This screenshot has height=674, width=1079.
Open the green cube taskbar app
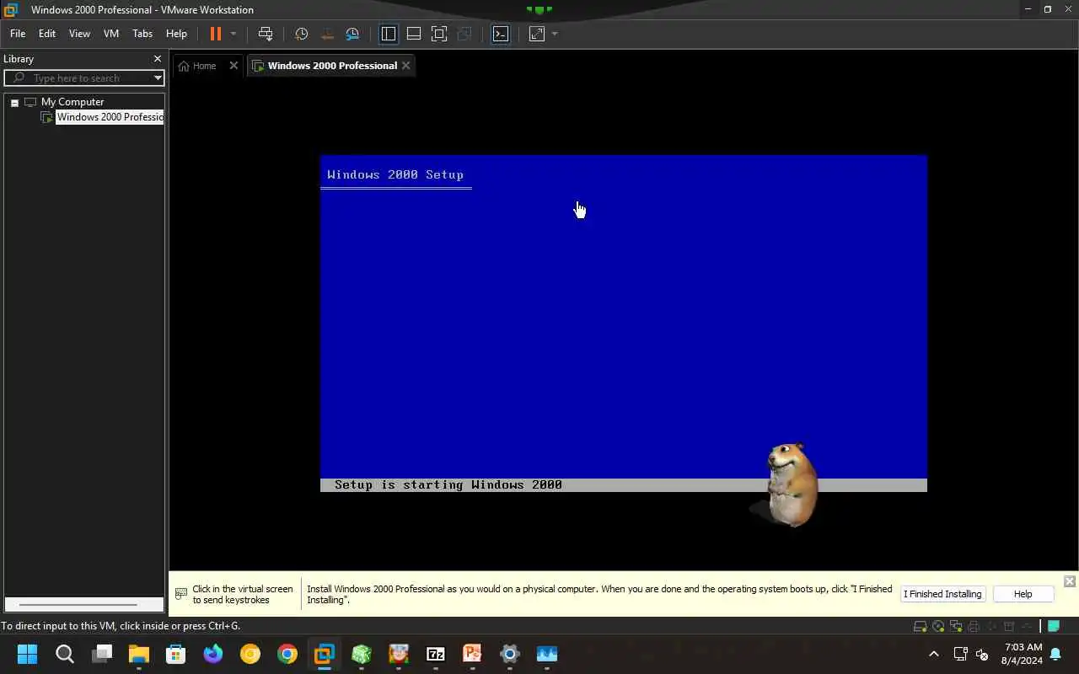coord(362,654)
